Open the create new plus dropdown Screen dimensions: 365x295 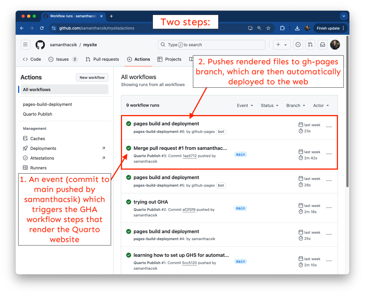click(281, 45)
